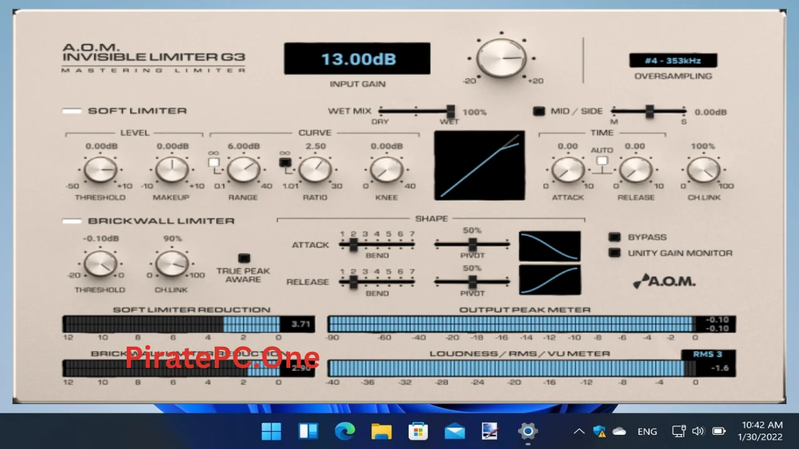
Task: Click the brickwall CH.LINK knob
Action: [x=172, y=263]
